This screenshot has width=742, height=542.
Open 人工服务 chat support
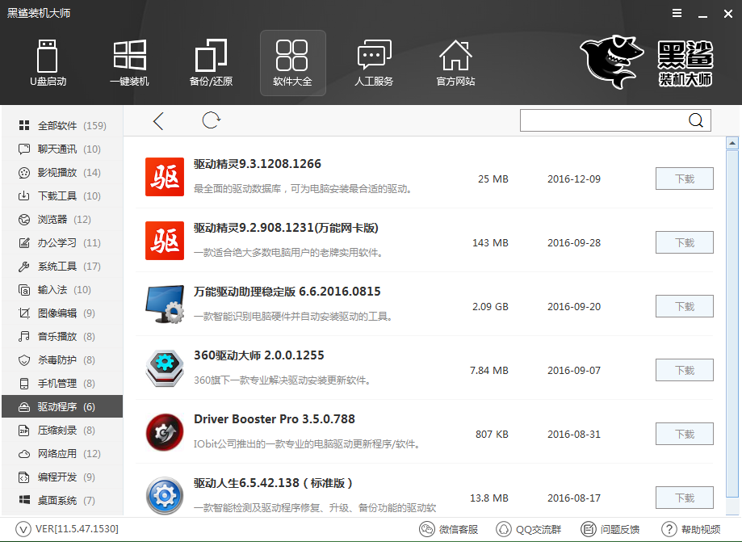374,62
